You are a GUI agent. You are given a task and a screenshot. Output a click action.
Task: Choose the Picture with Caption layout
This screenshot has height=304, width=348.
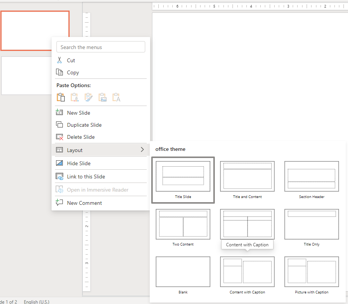pos(312,272)
